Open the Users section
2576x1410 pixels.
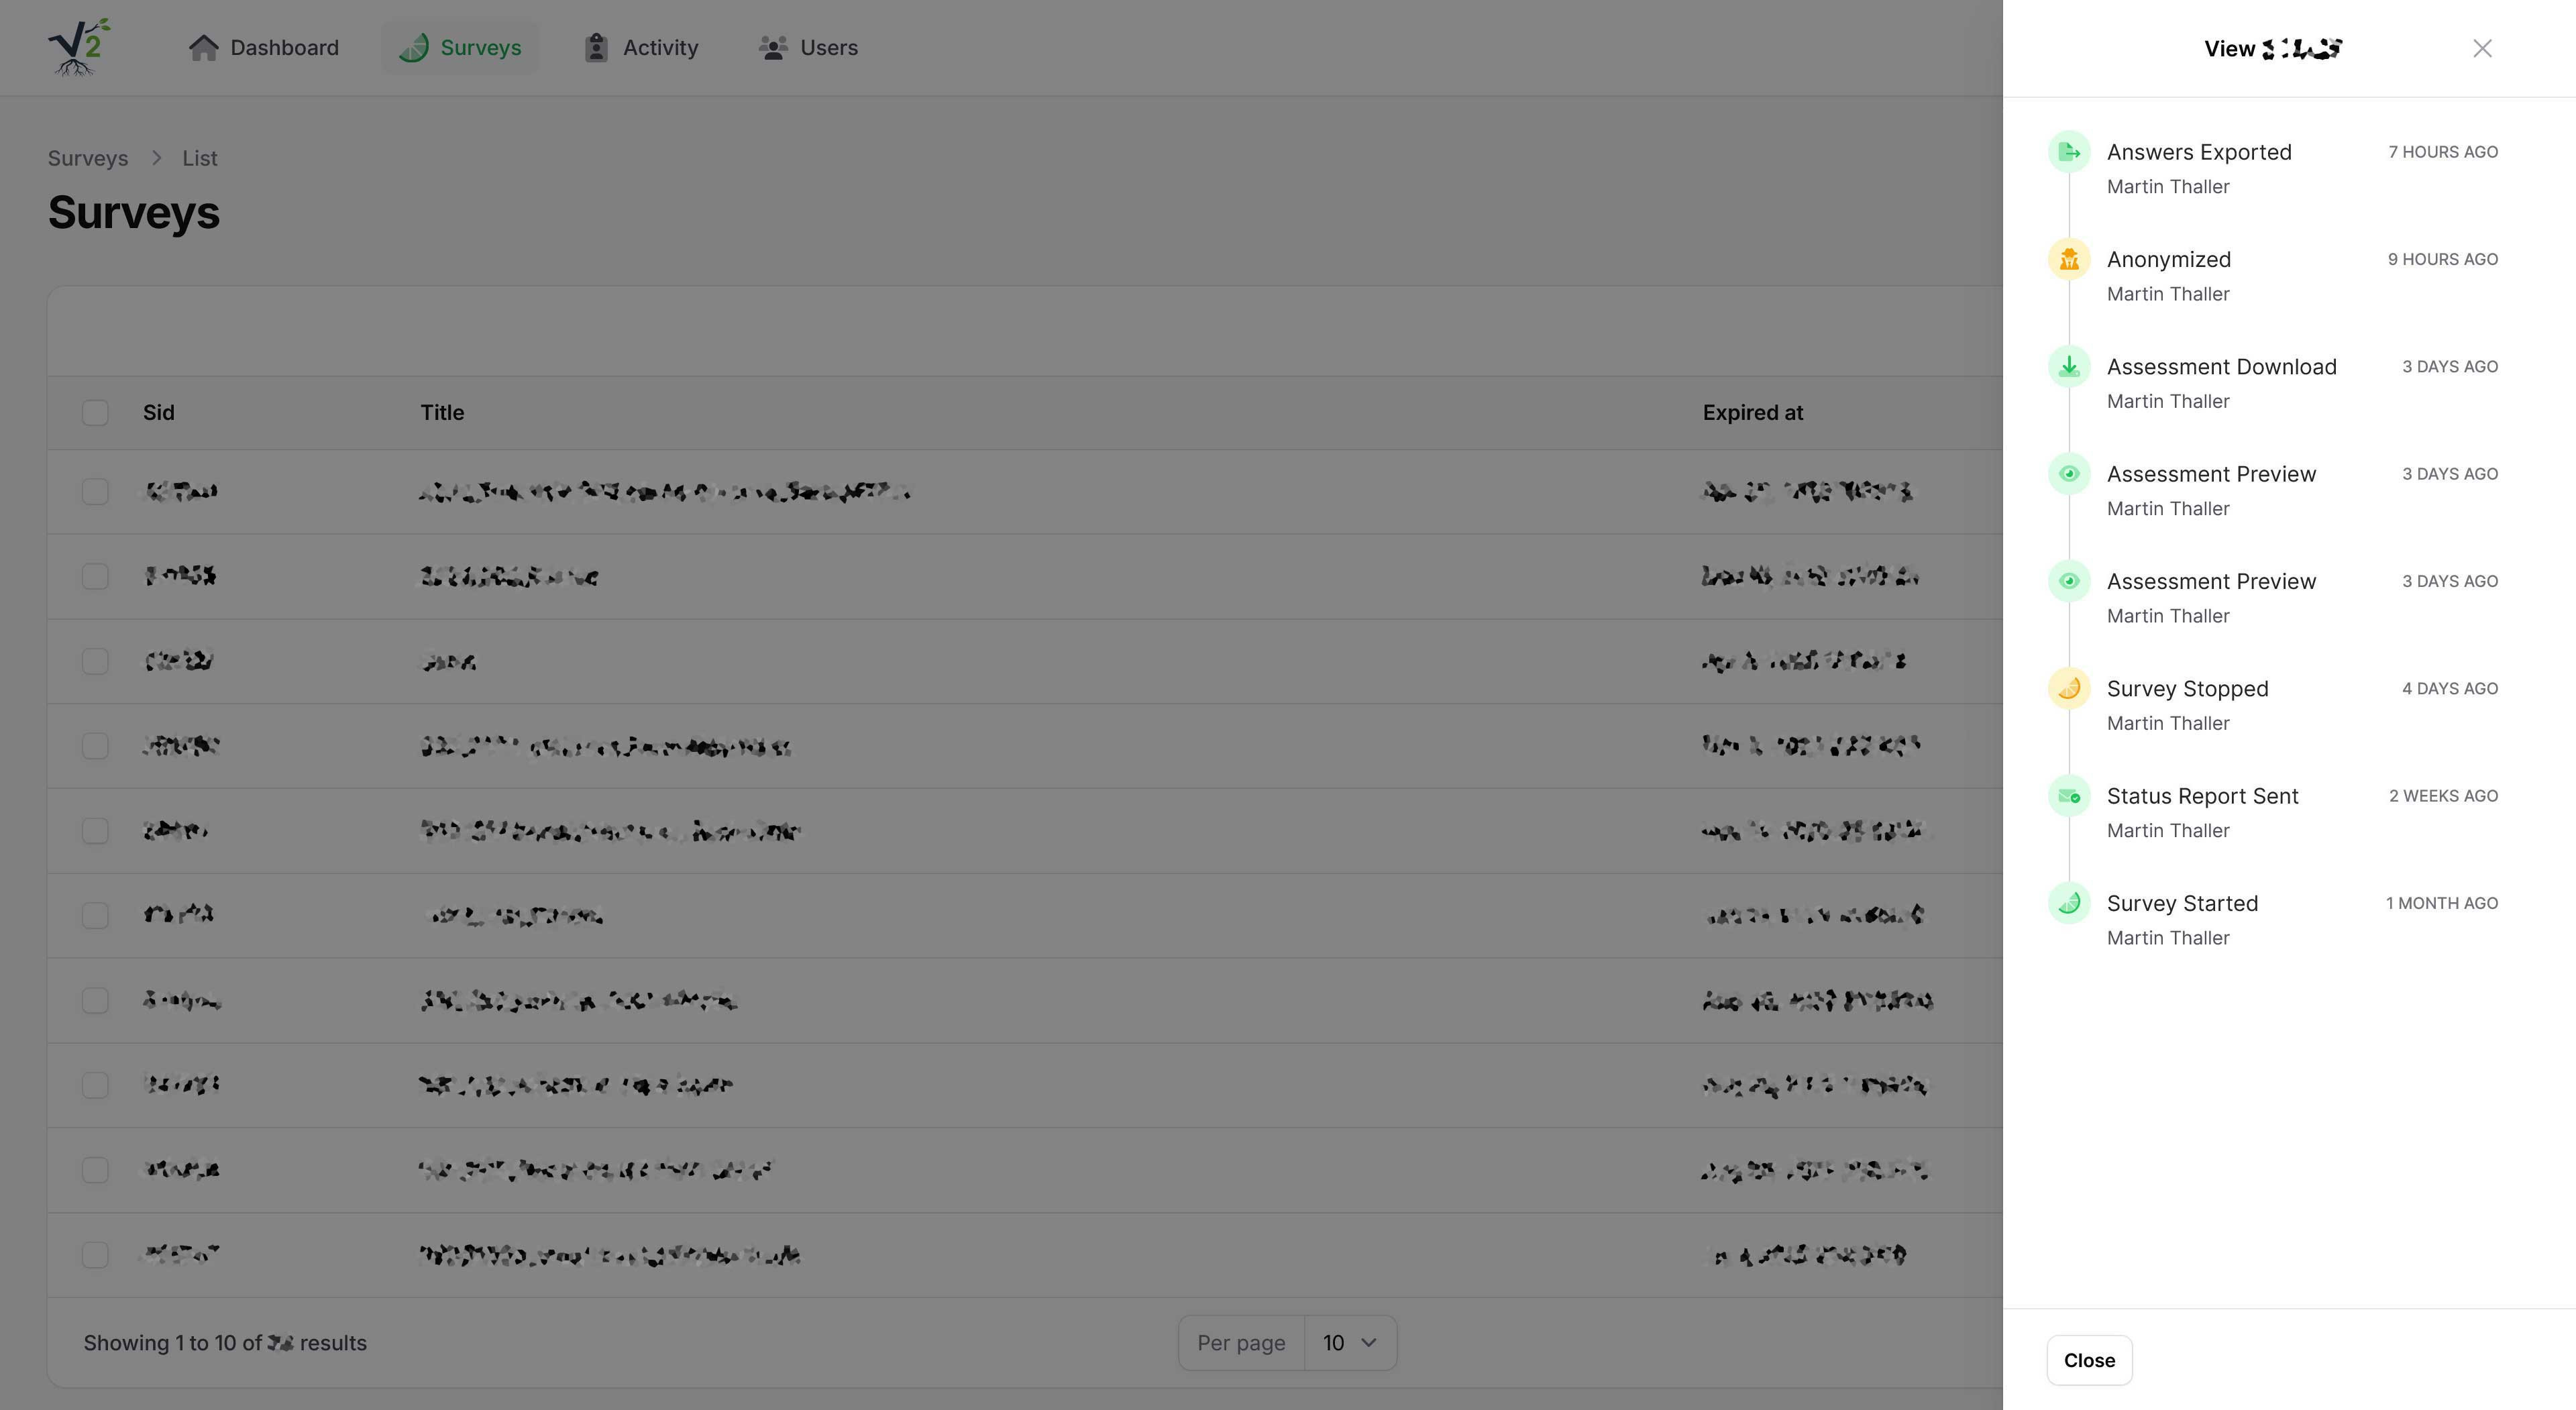tap(808, 48)
